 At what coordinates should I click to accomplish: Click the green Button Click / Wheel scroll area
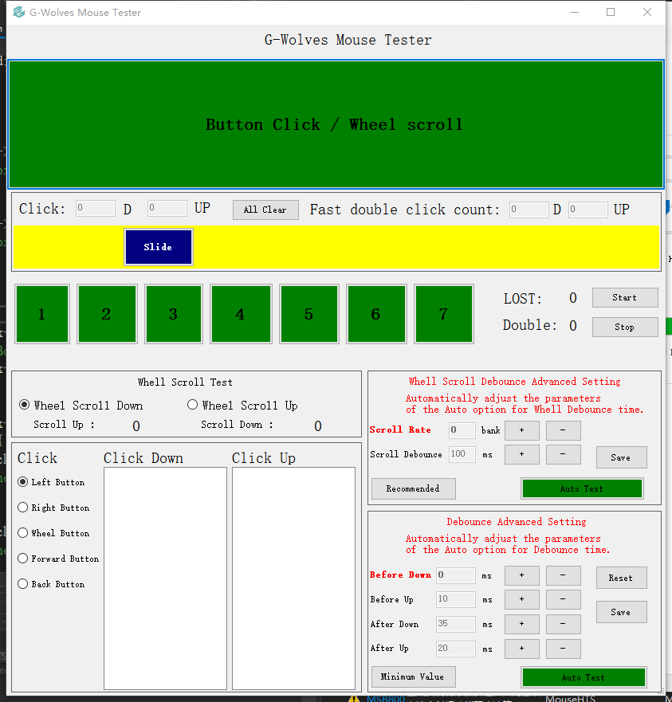tap(336, 124)
